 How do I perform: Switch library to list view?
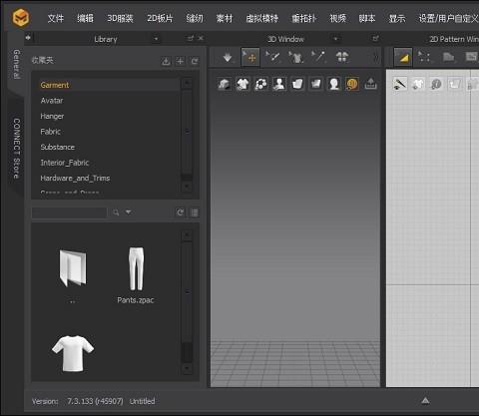click(x=195, y=212)
